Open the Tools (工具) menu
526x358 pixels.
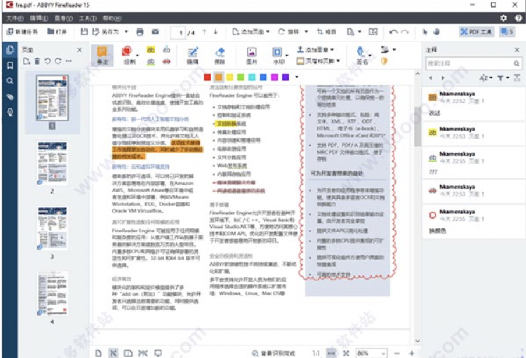tap(87, 18)
